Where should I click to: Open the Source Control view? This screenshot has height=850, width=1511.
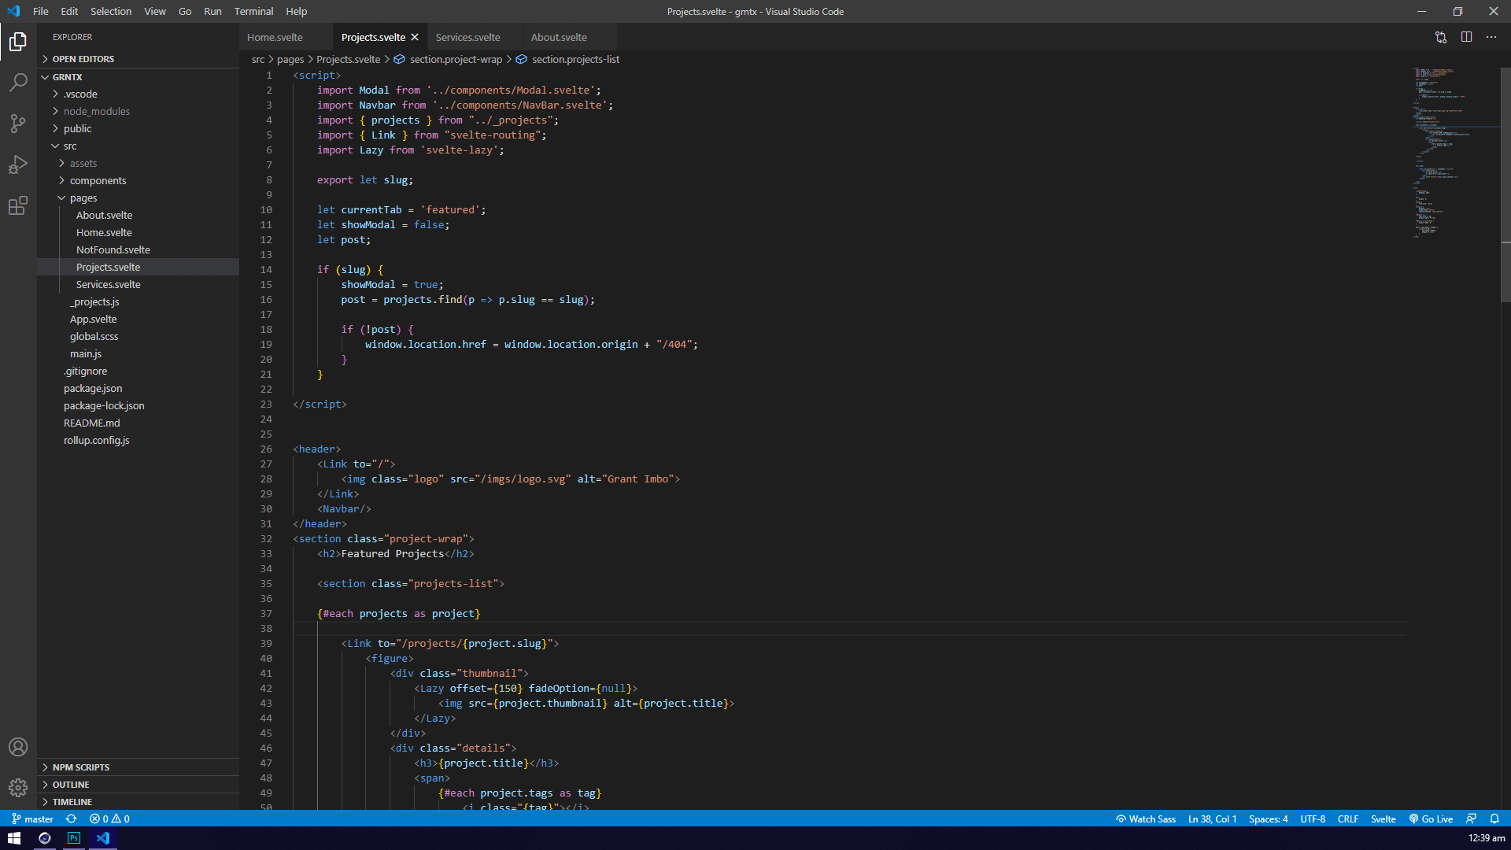(18, 123)
